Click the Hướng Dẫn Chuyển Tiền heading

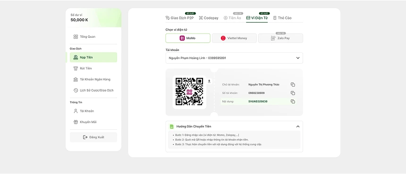[194, 126]
